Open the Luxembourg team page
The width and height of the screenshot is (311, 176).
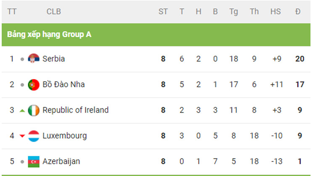pyautogui.click(x=65, y=136)
